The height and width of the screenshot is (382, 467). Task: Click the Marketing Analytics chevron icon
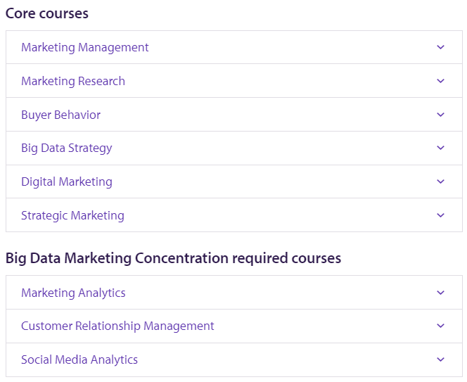tap(441, 293)
